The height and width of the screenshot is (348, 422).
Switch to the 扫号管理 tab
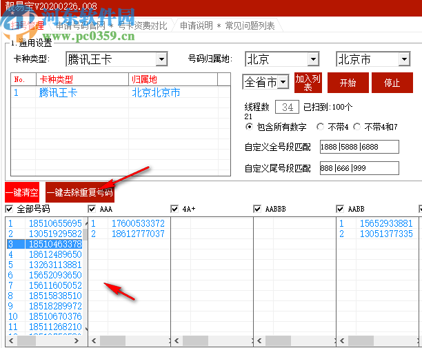(x=27, y=25)
